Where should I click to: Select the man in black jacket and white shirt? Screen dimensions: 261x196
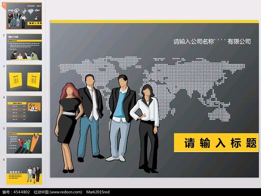[90, 118]
